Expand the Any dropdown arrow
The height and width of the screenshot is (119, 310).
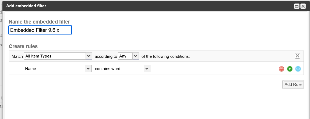136,56
